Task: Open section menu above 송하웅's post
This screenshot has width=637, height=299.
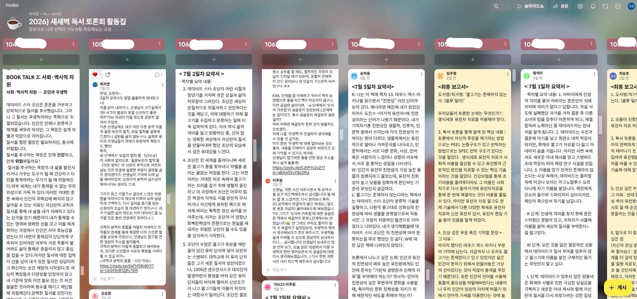Action: click(419, 44)
